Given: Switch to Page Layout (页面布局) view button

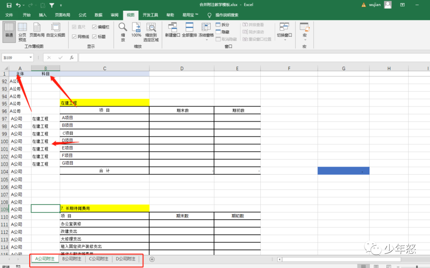Looking at the screenshot, I should coord(37,30).
